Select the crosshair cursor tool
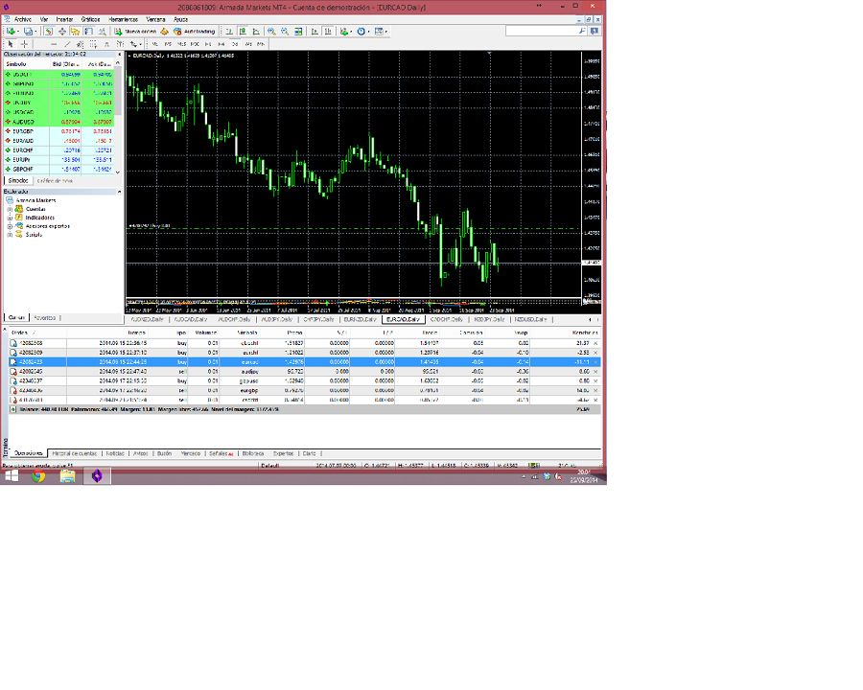Screen dimensions: 863x690 point(25,44)
